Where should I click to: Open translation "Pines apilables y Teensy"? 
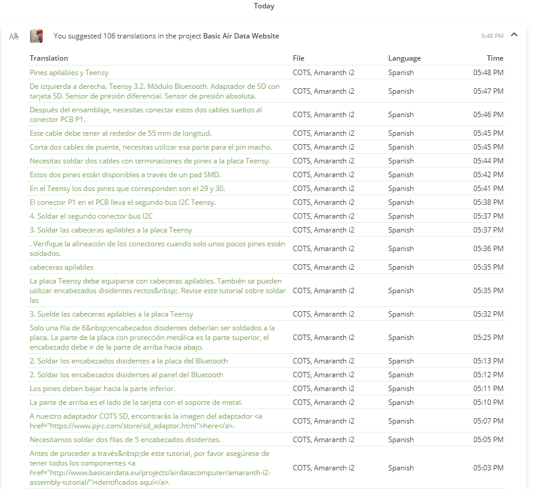(69, 73)
